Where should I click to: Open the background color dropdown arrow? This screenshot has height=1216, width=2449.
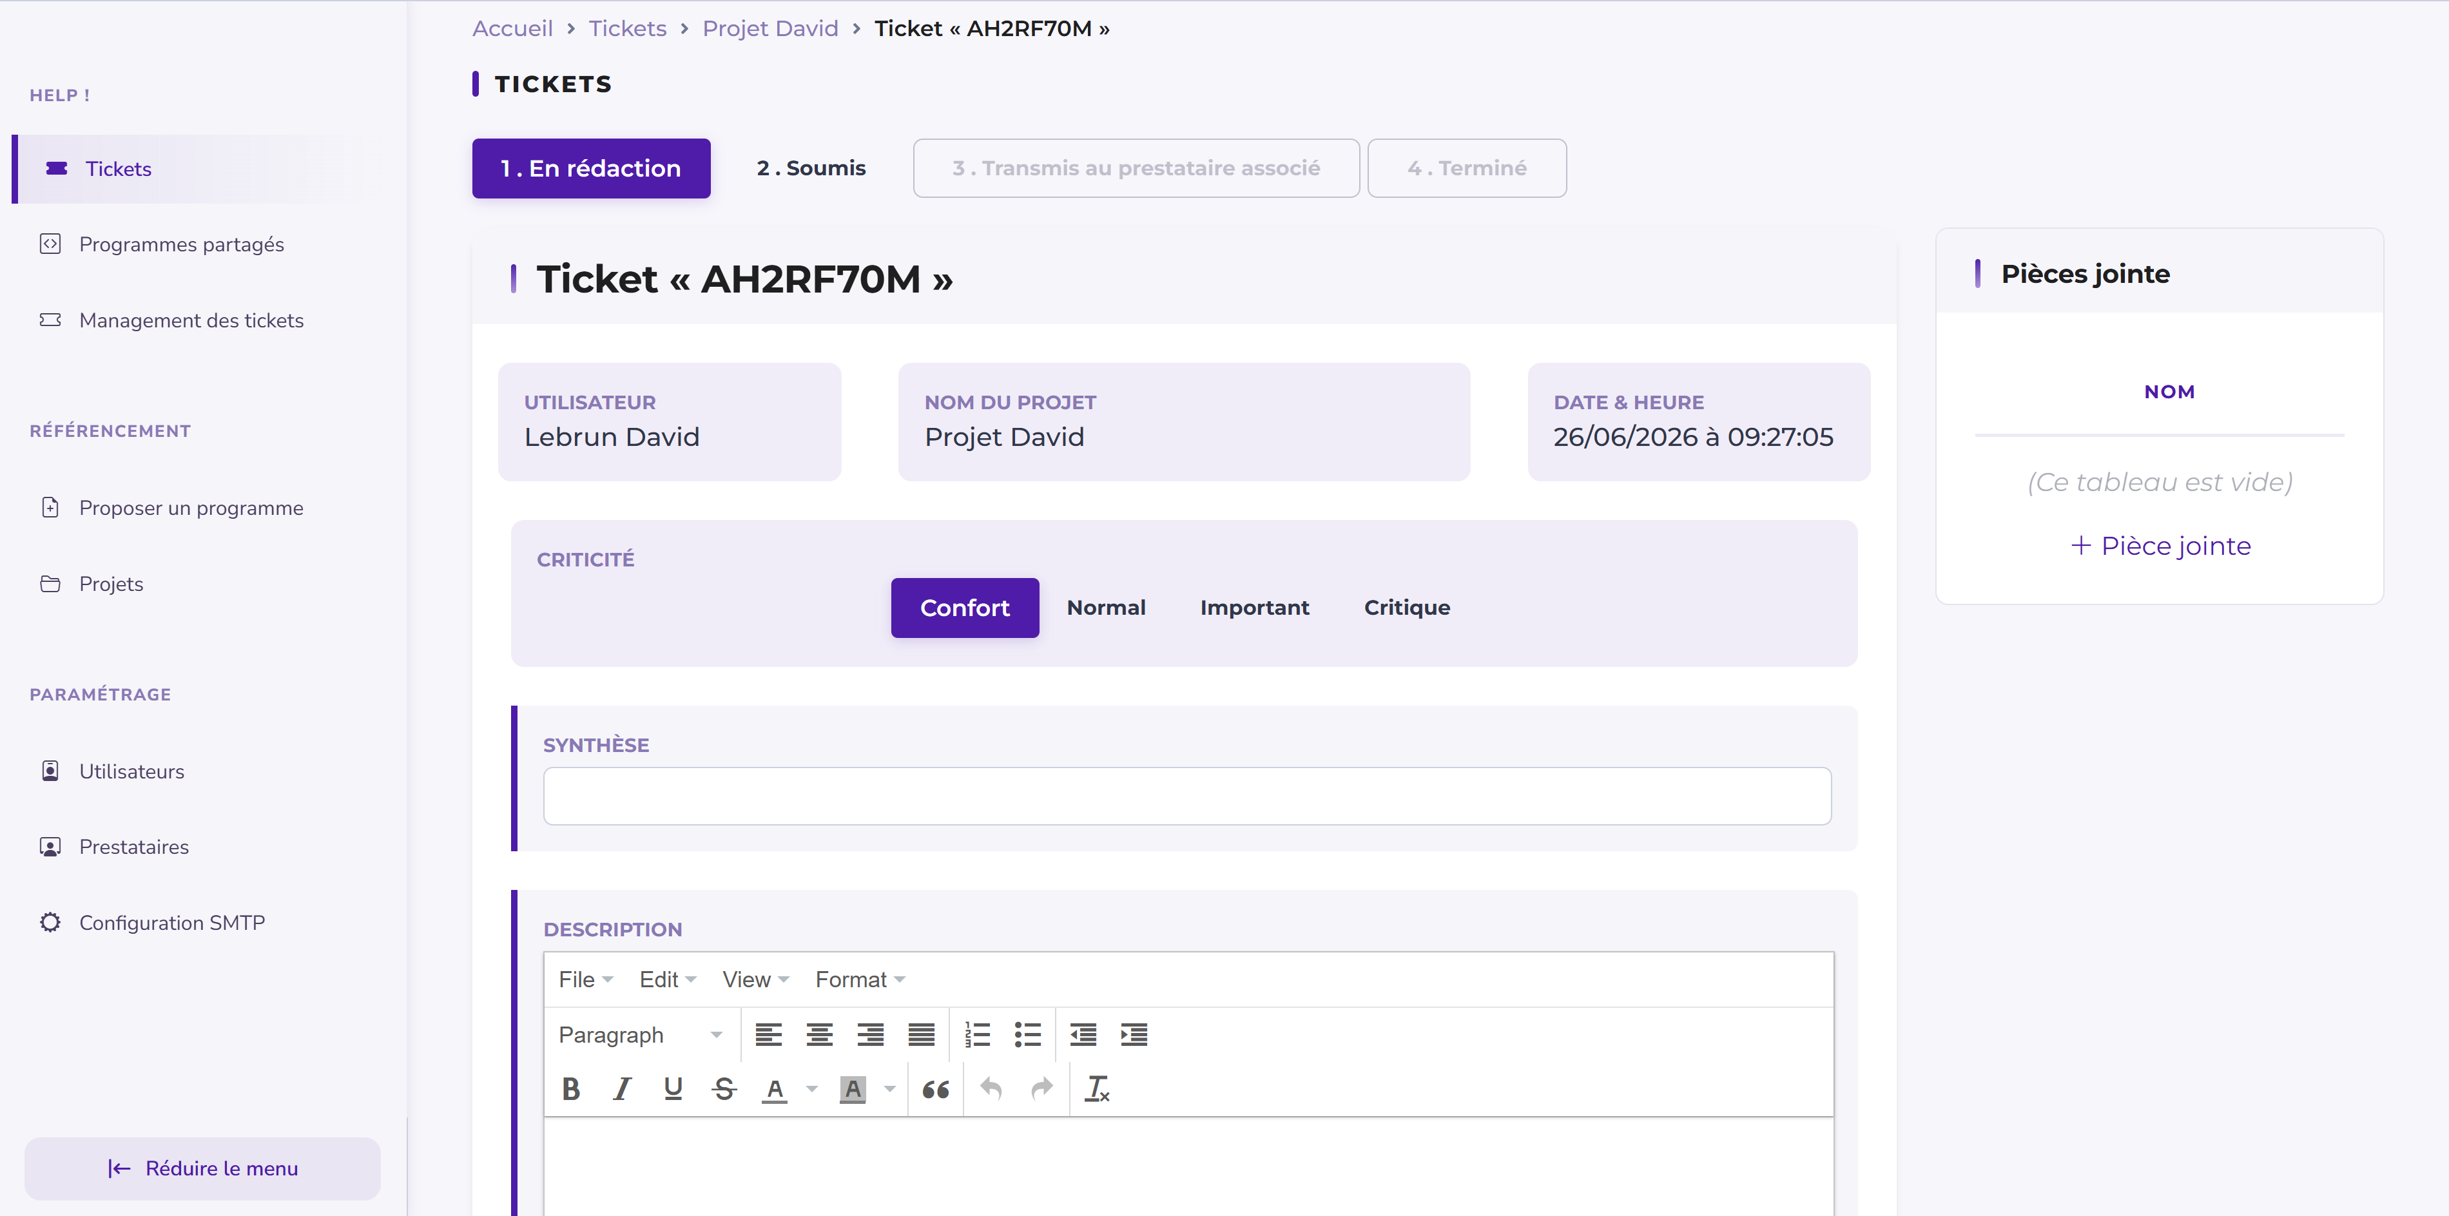tap(890, 1088)
